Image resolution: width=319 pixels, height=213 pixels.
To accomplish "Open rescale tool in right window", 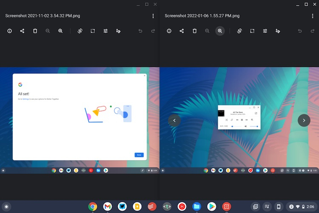I will [252, 31].
